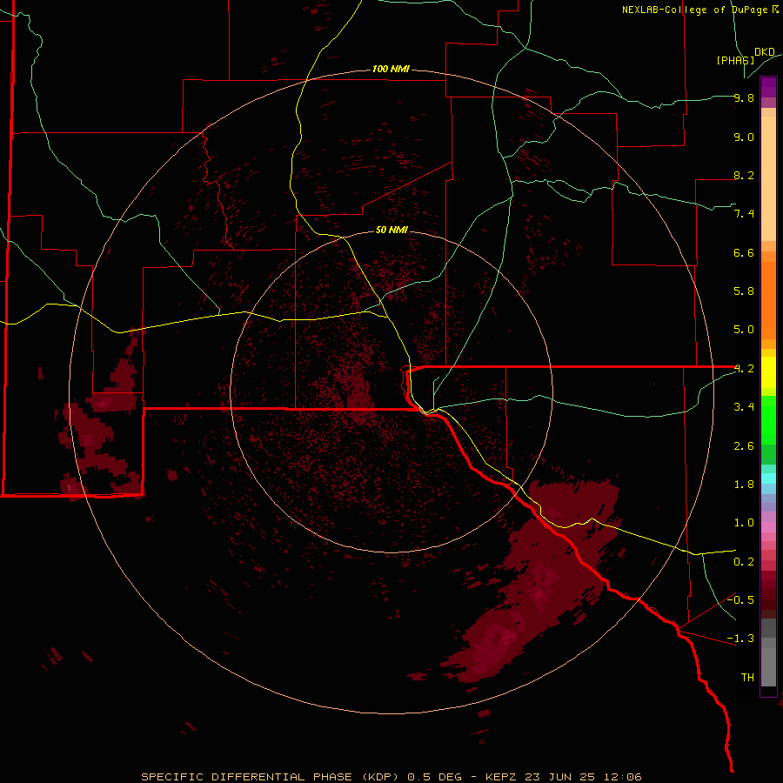Image resolution: width=783 pixels, height=783 pixels.
Task: Click the 9.8 value on the color scale
Action: coord(744,97)
